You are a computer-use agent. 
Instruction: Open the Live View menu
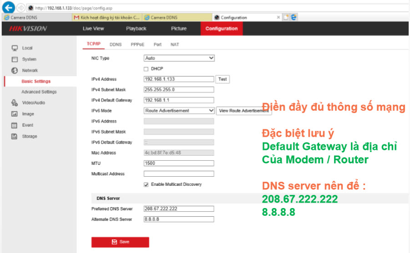pyautogui.click(x=93, y=29)
